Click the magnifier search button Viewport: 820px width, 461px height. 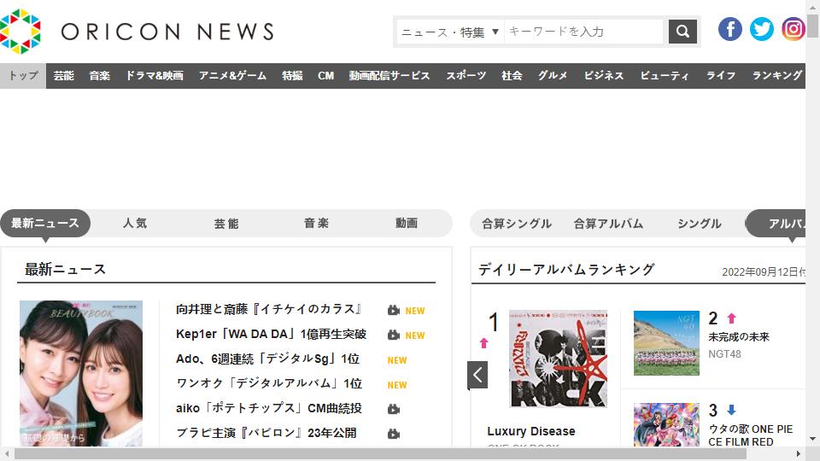tap(682, 32)
